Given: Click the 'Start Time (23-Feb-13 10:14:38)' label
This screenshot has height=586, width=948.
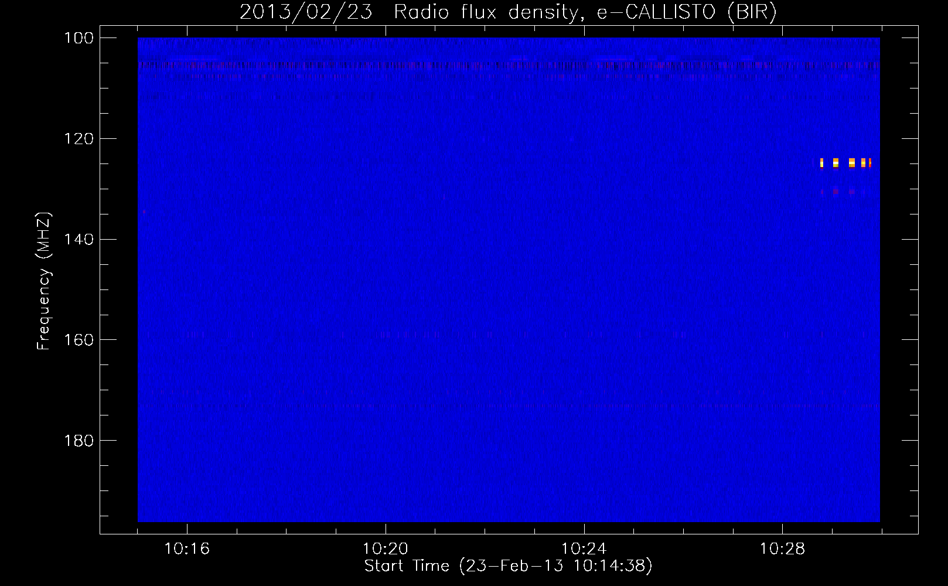Looking at the screenshot, I should tap(508, 566).
